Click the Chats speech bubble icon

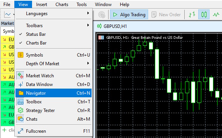[20, 119]
